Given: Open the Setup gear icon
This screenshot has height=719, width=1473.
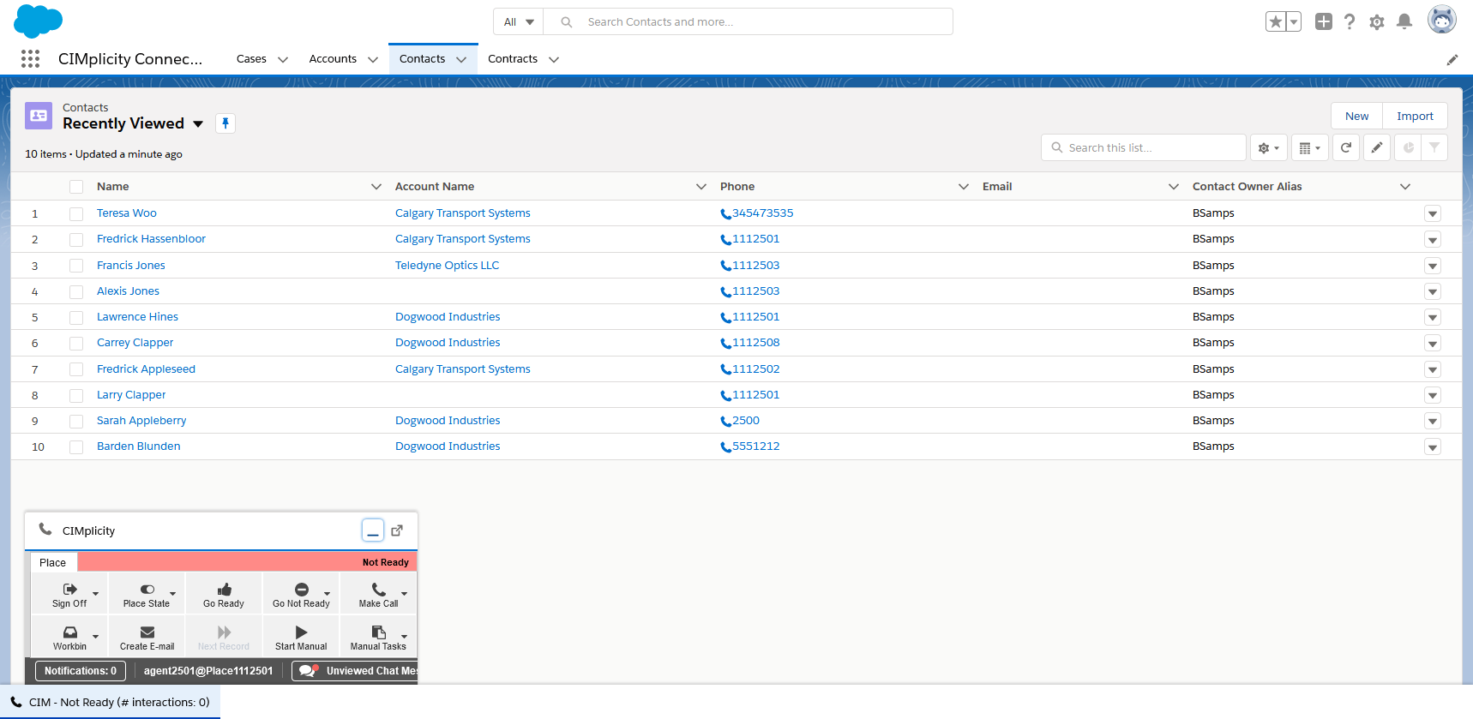Looking at the screenshot, I should click(x=1377, y=22).
